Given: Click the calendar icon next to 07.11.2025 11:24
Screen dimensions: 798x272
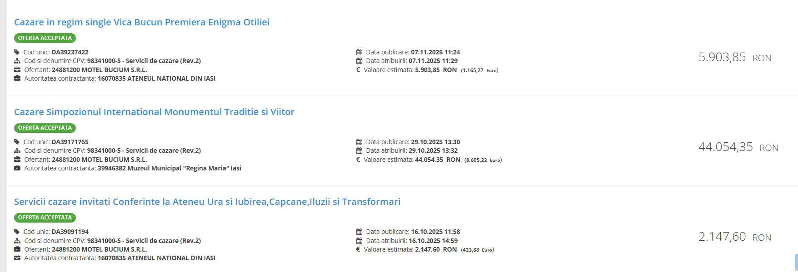Looking at the screenshot, I should (x=359, y=52).
